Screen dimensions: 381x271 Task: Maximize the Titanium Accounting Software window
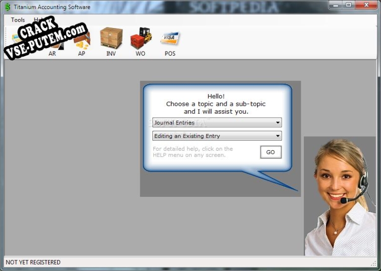[348, 5]
